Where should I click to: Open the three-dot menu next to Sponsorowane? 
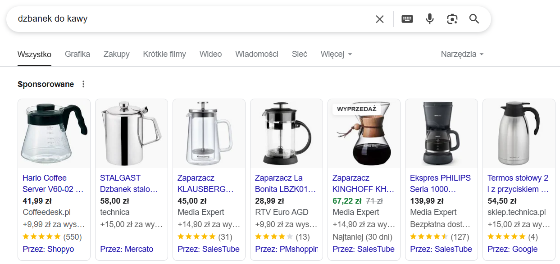click(x=83, y=84)
